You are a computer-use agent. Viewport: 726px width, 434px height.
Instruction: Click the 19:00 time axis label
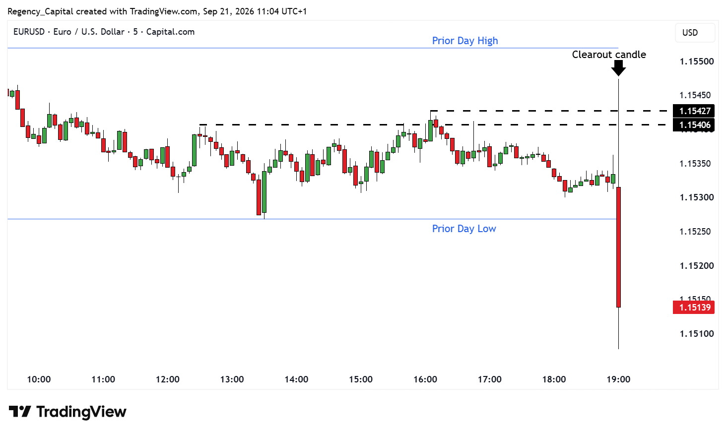click(618, 379)
